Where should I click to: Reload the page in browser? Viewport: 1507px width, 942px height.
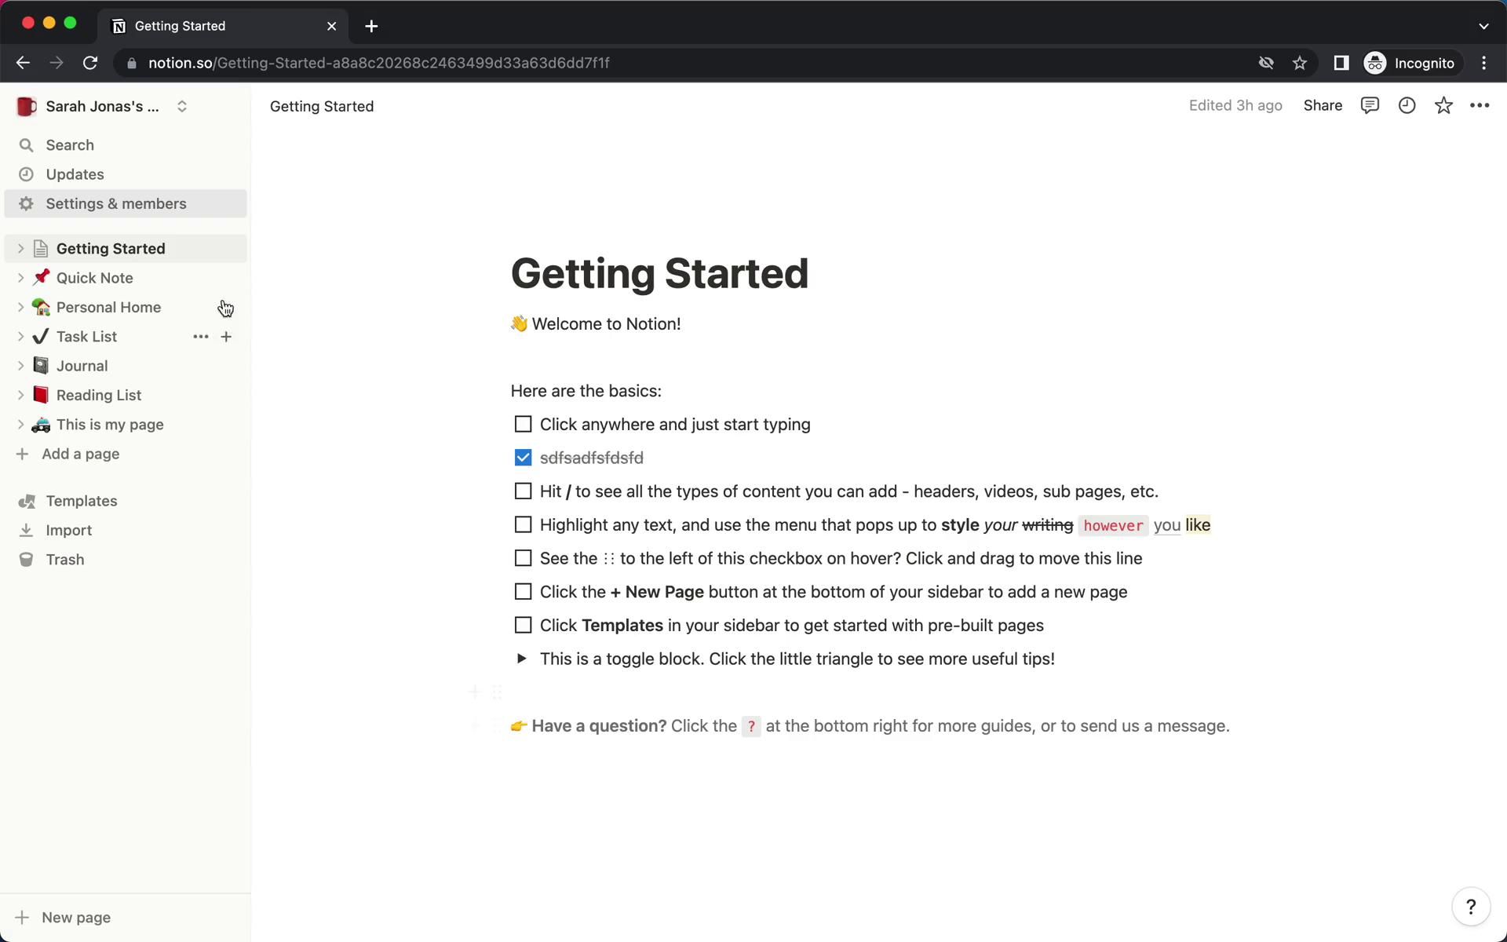pyautogui.click(x=90, y=63)
